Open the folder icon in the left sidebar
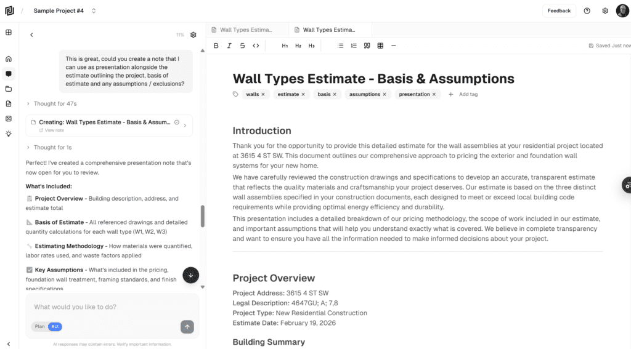Screen dimensions: 631x349 click(x=9, y=89)
